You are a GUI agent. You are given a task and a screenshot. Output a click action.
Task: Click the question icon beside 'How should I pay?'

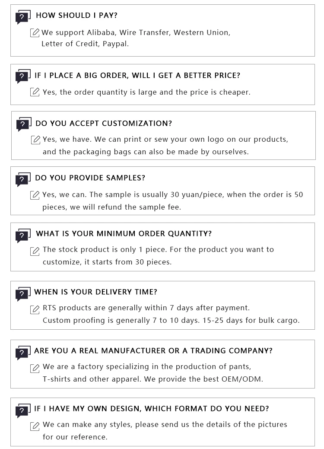[22, 17]
